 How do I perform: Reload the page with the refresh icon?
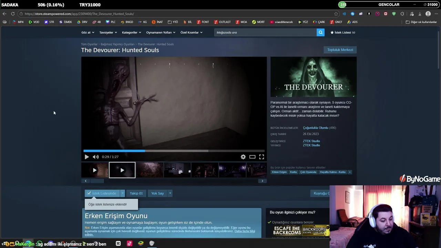click(x=13, y=14)
